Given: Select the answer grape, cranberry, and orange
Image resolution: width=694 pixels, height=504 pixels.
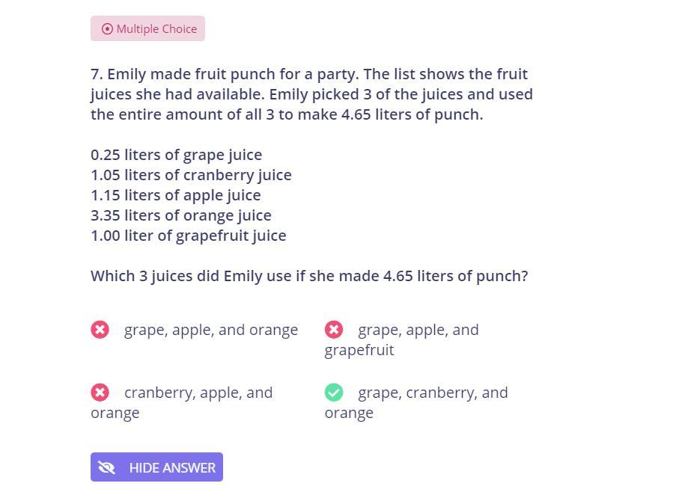Looking at the screenshot, I should pyautogui.click(x=432, y=393).
